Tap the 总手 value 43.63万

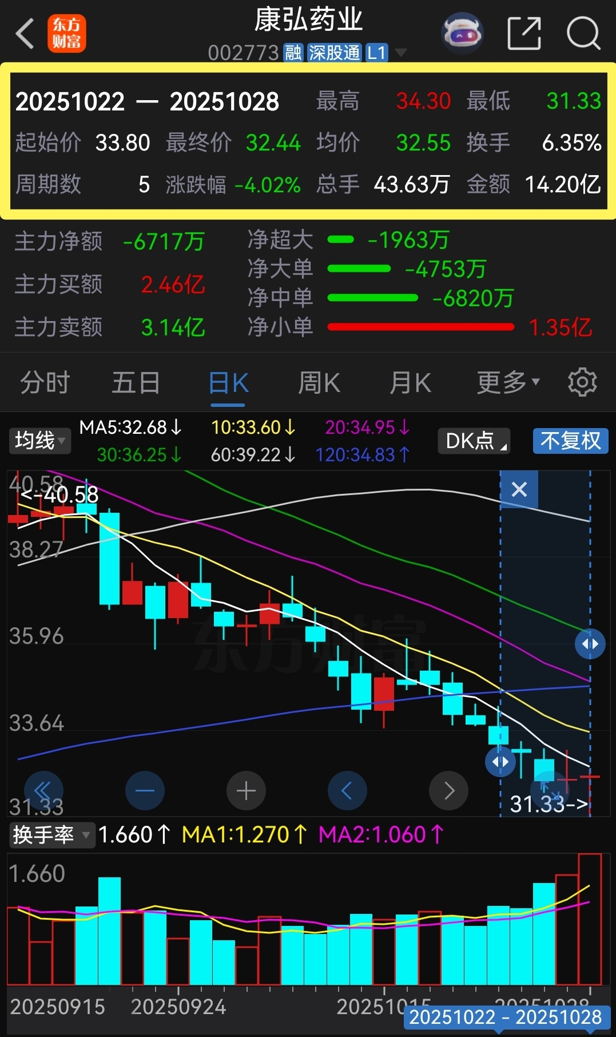pyautogui.click(x=412, y=185)
